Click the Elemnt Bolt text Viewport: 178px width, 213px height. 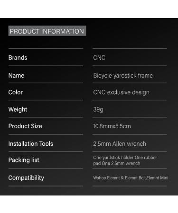(x=135, y=178)
